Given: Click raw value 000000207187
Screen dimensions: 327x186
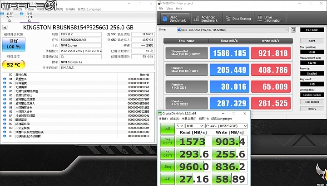Looking at the screenshot, I should click(x=139, y=100).
